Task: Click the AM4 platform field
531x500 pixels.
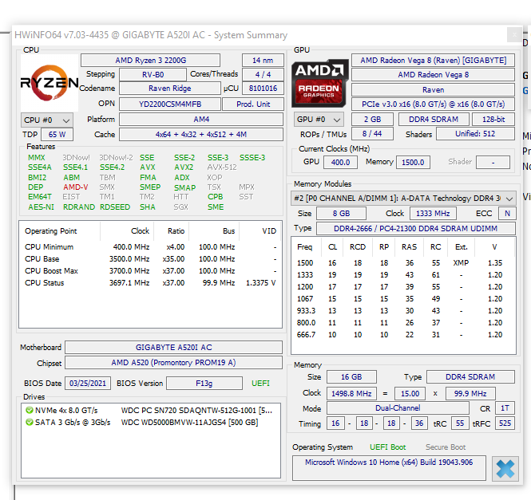Action: (201, 120)
